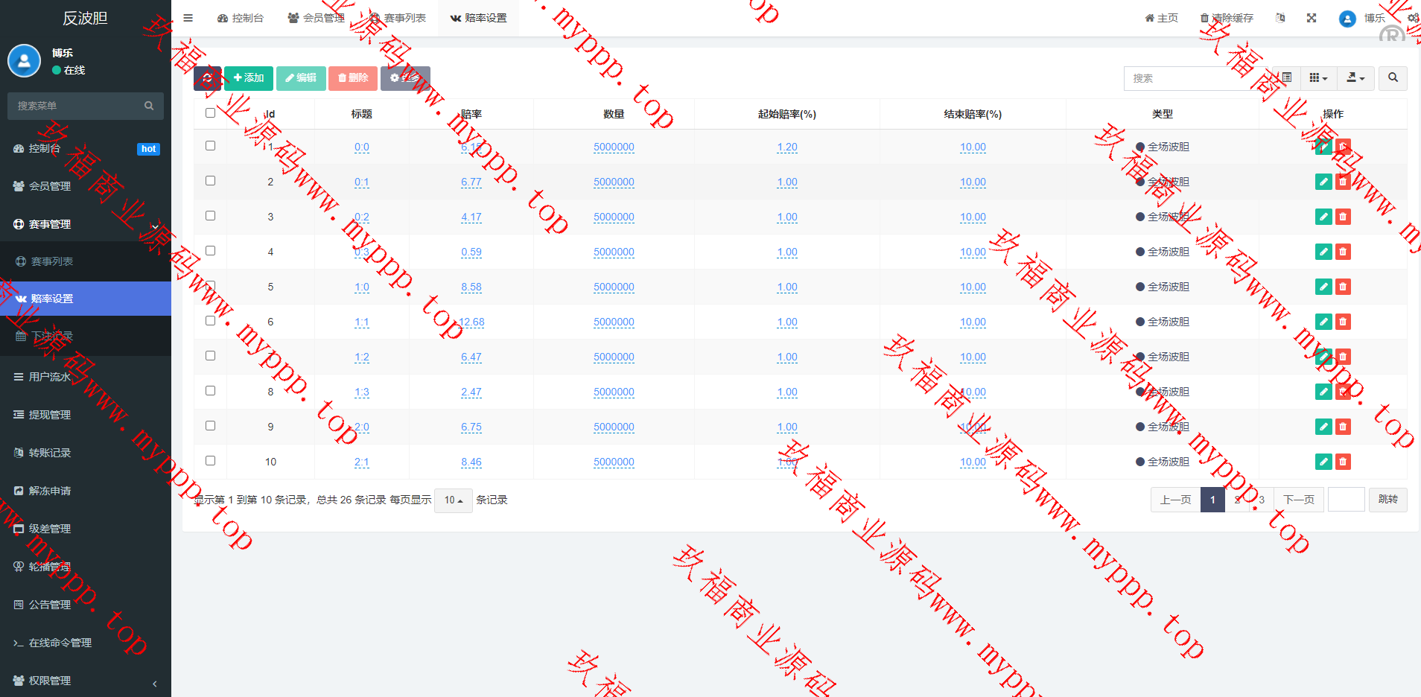Click the red delete icon for row 6
The height and width of the screenshot is (697, 1421).
click(1343, 322)
